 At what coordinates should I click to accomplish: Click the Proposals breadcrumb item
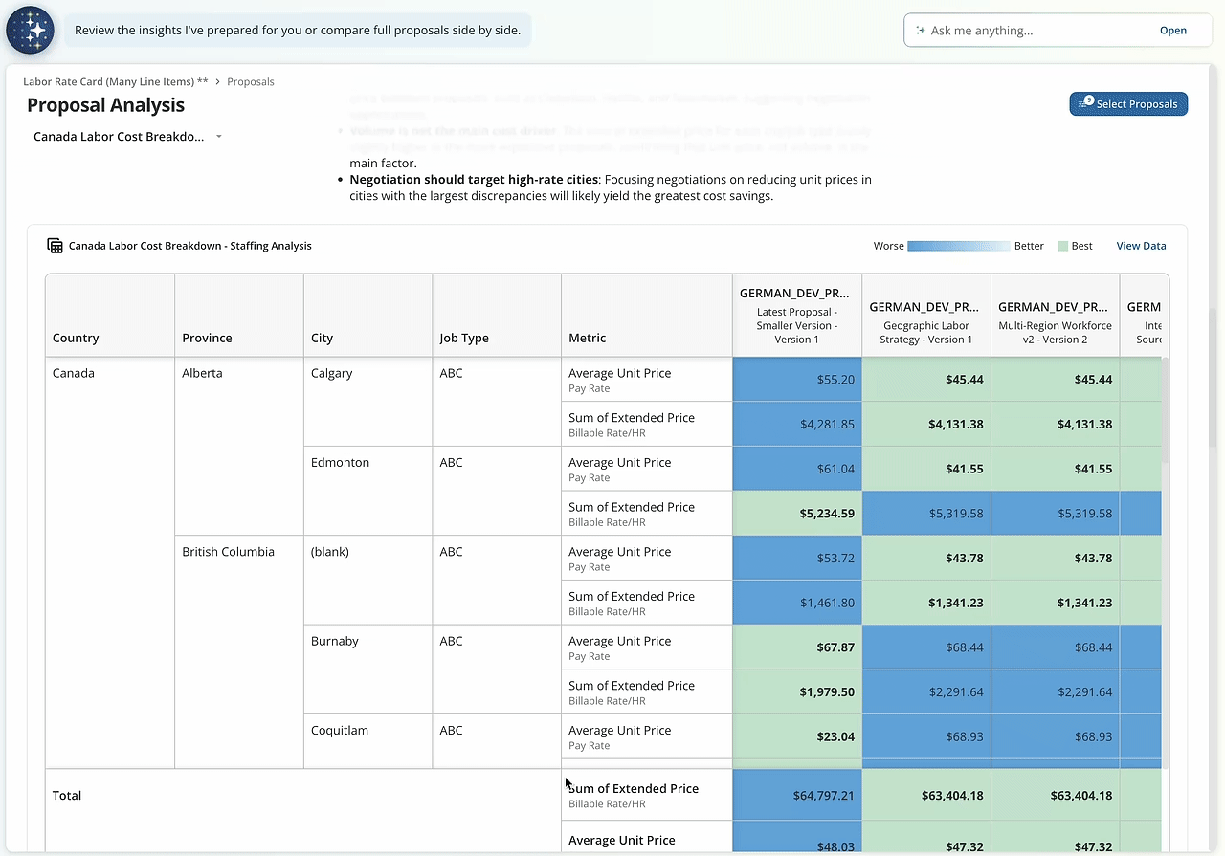pos(251,82)
